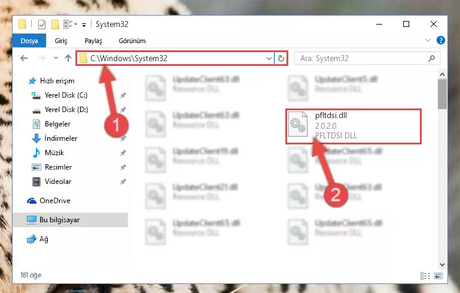Switch to details view icon in status bar

425,276
